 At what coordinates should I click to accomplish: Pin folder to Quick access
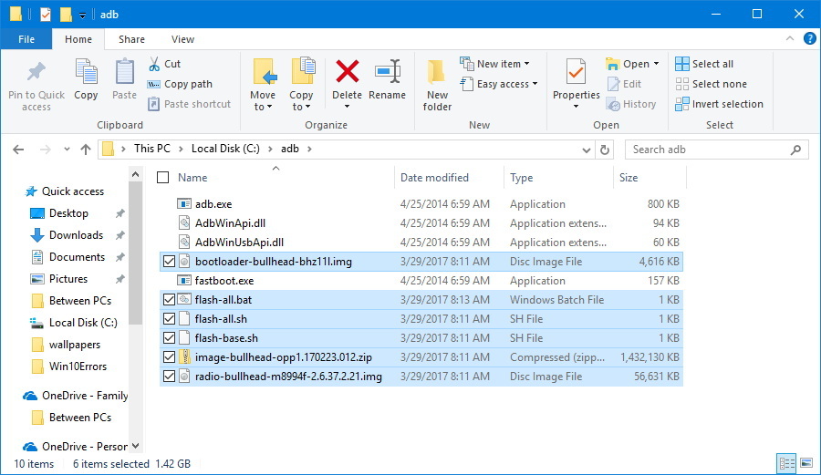(36, 86)
